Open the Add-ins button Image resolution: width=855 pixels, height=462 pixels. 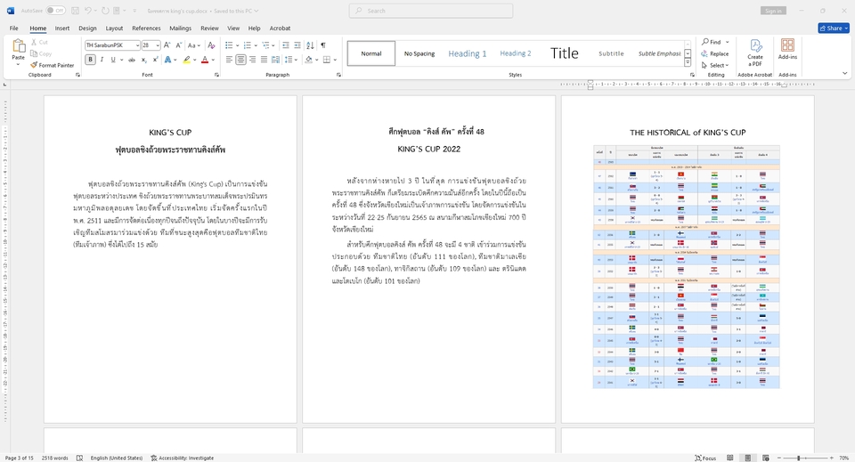pyautogui.click(x=787, y=49)
